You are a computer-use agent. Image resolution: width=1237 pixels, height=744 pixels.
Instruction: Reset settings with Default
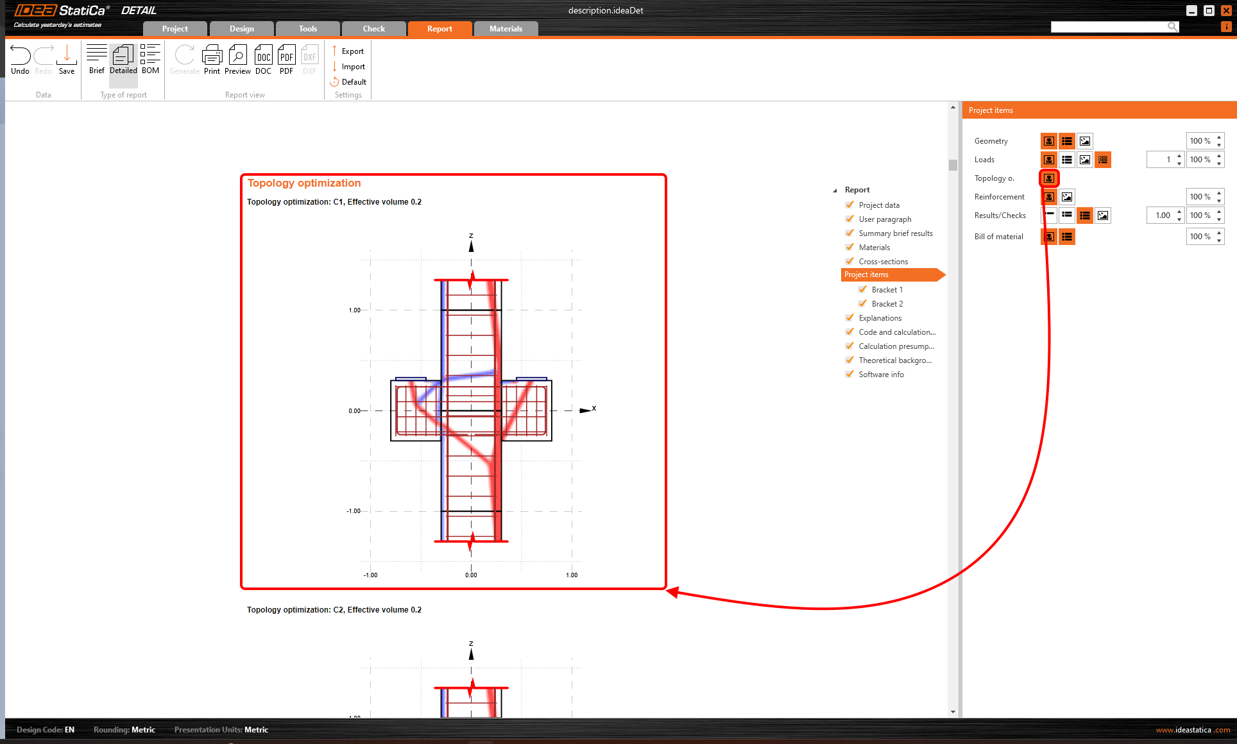pyautogui.click(x=348, y=82)
